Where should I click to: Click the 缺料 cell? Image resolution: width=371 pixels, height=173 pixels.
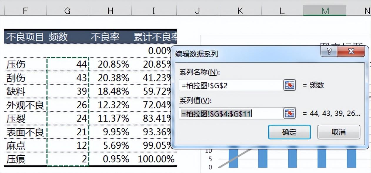(25, 91)
